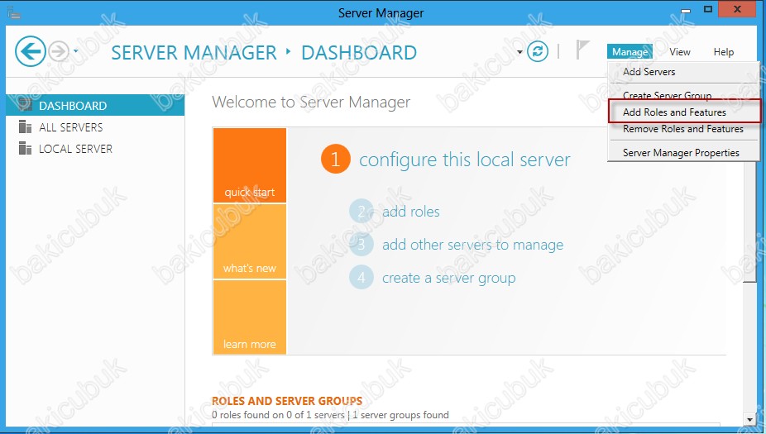Click the Forward navigation arrow

59,51
